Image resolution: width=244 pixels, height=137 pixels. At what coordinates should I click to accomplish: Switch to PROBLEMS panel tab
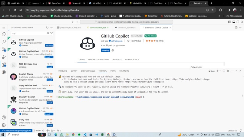click(63, 71)
